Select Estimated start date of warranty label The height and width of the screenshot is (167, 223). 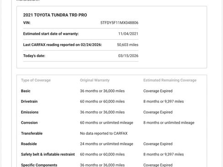pos(51,34)
